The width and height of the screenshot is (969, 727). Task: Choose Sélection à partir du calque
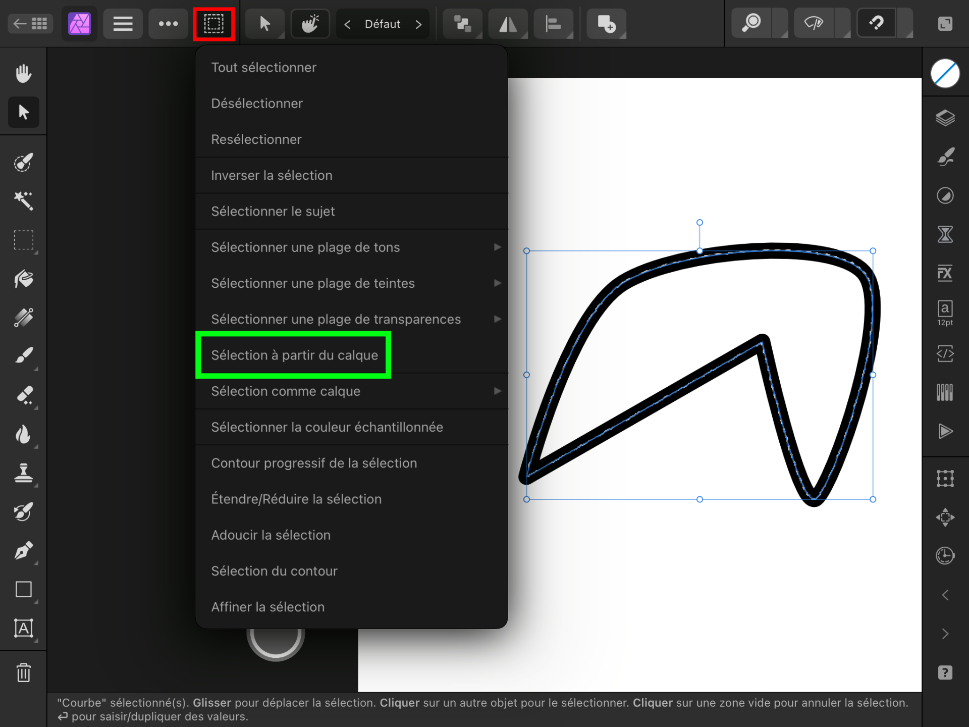[294, 355]
